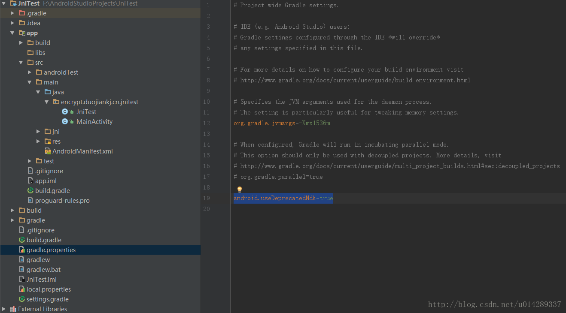Select settings.gradle file
The image size is (566, 313).
click(48, 299)
